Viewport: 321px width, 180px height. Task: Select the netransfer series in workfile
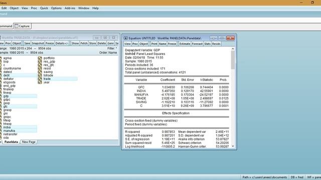click(10, 134)
